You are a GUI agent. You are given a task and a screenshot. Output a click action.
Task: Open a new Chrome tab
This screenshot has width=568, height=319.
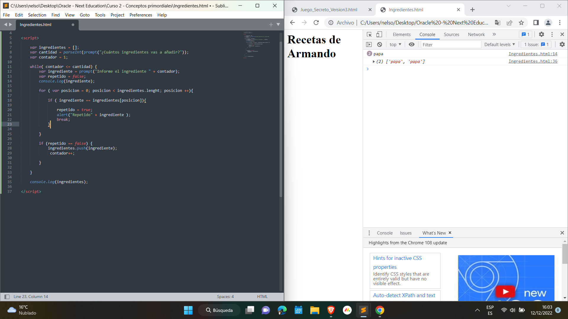472,10
